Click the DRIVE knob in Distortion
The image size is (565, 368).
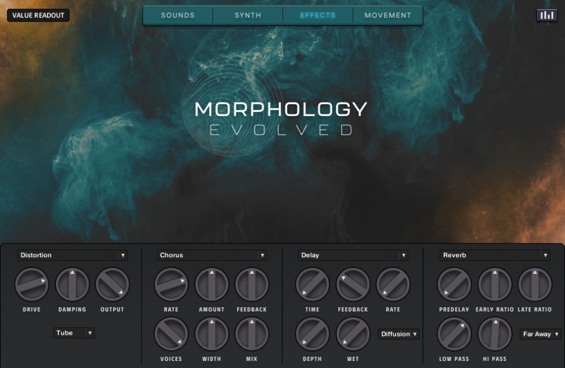pos(31,285)
